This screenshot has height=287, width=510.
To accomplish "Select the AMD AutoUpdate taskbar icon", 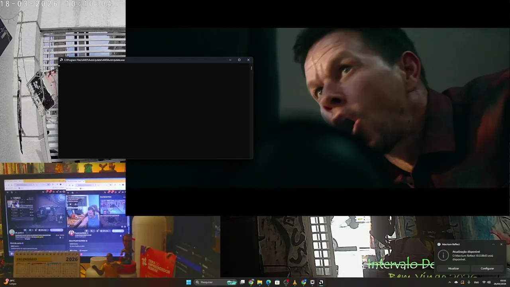I will (321, 282).
